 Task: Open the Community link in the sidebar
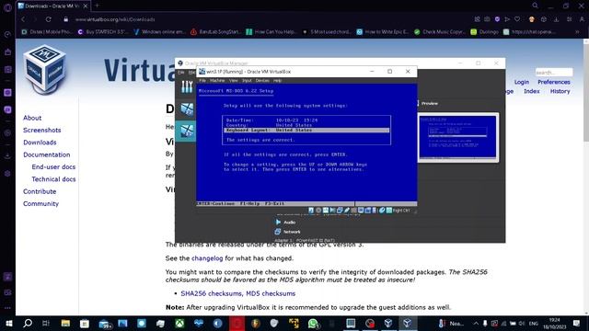pyautogui.click(x=40, y=204)
